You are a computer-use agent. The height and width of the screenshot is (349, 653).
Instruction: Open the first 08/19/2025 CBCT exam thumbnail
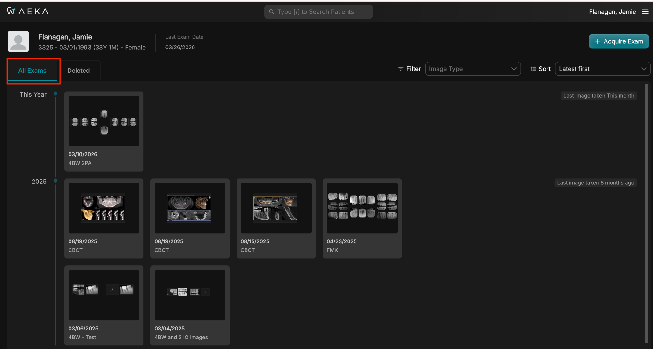click(104, 208)
